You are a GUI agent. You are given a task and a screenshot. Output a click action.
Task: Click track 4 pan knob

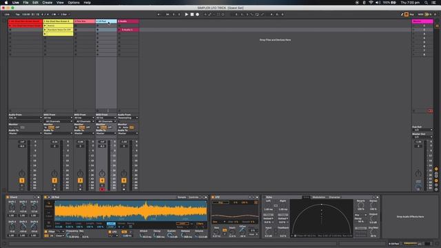102,173
